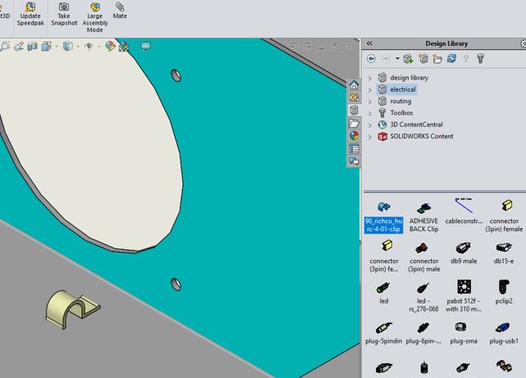The image size is (526, 378).
Task: Click the Back arrow in Design Library
Action: (371, 59)
